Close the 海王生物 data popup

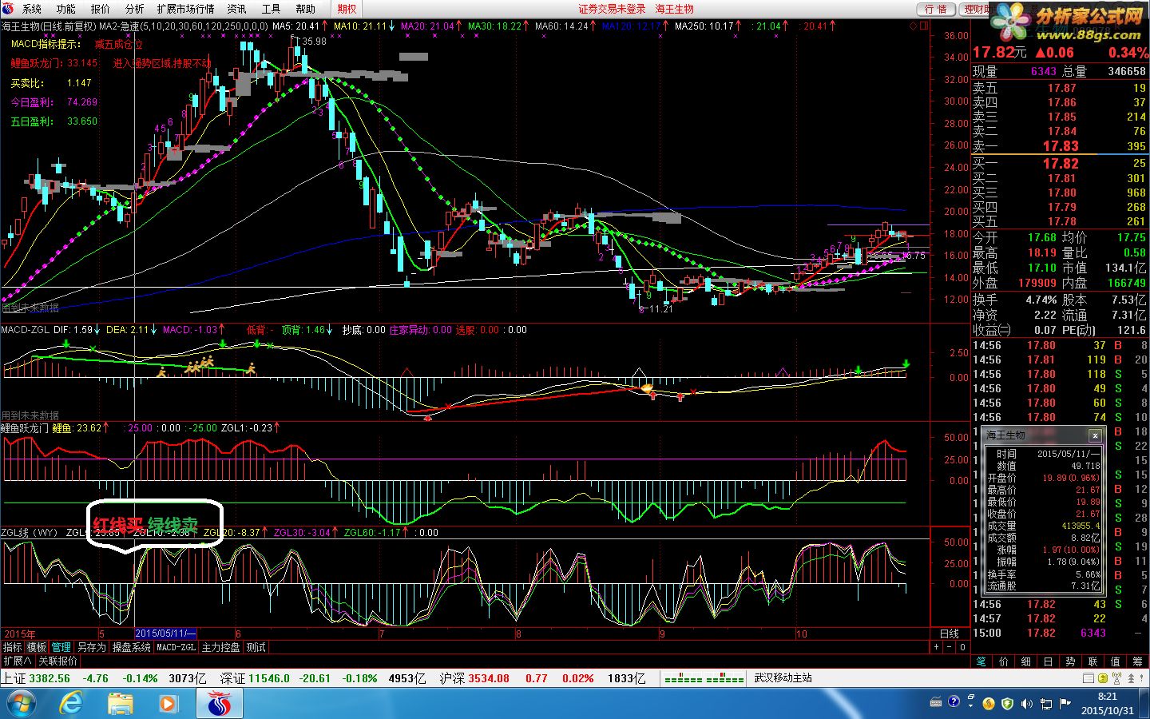pos(1095,435)
